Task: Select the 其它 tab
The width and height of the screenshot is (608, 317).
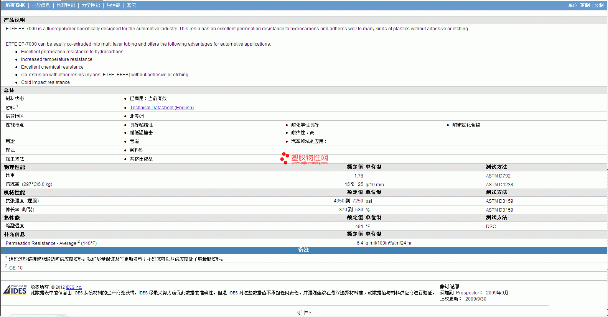Action: (131, 5)
